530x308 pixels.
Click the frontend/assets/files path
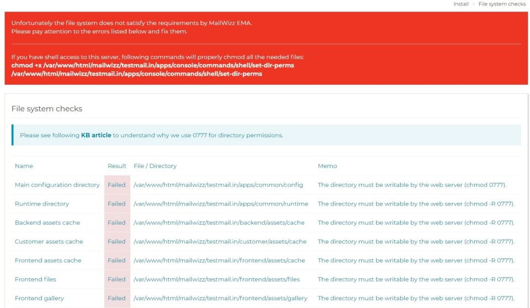click(217, 279)
